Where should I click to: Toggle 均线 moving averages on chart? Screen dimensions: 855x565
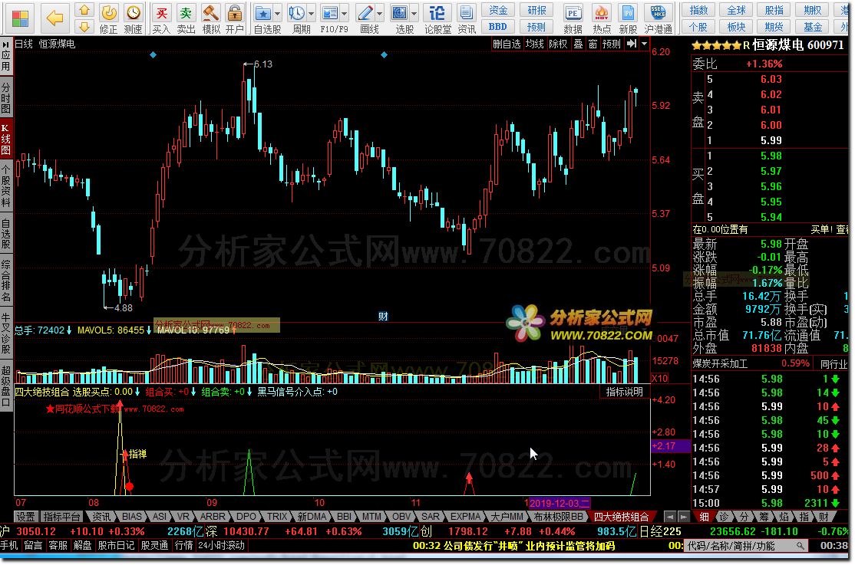tap(534, 44)
